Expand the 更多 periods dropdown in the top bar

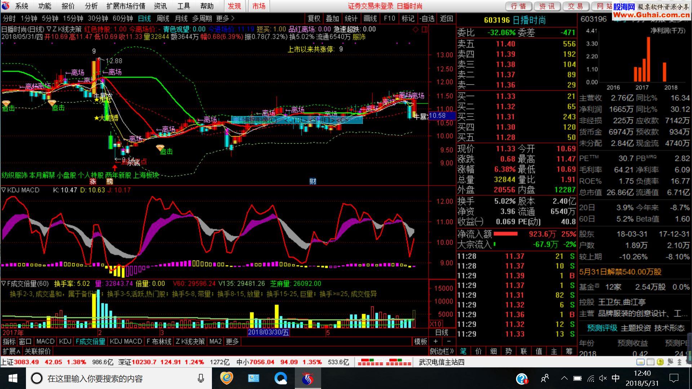[x=225, y=18]
